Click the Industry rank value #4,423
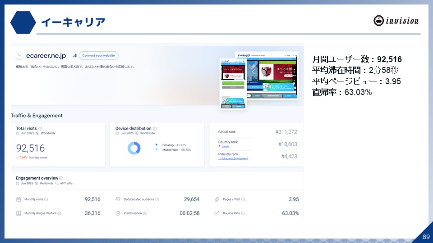 289,156
